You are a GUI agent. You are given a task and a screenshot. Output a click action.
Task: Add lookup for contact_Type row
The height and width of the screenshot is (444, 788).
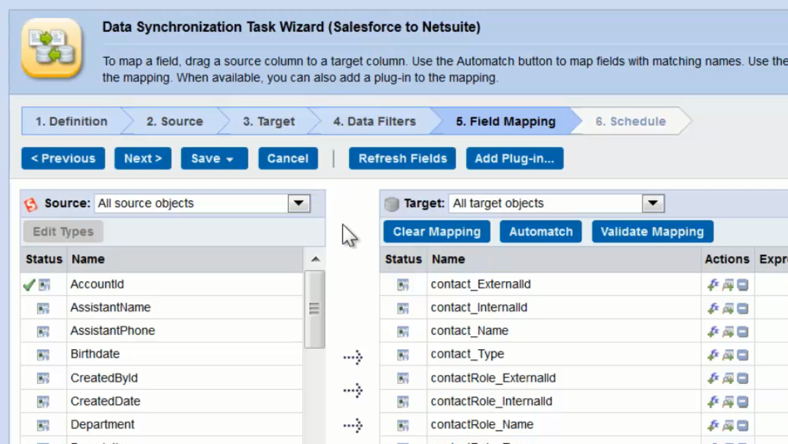(728, 355)
